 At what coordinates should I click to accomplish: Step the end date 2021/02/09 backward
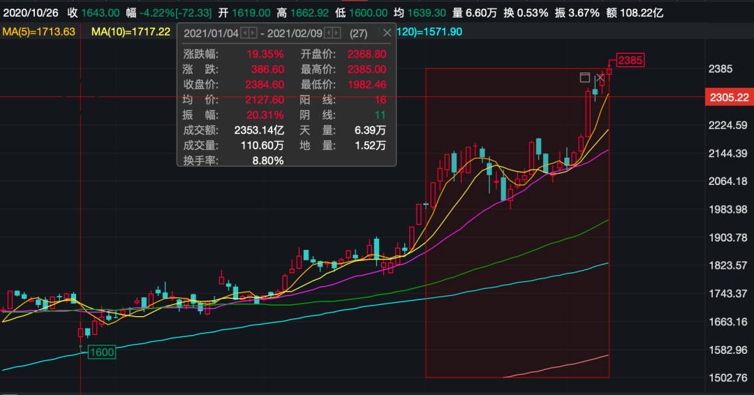(x=328, y=33)
